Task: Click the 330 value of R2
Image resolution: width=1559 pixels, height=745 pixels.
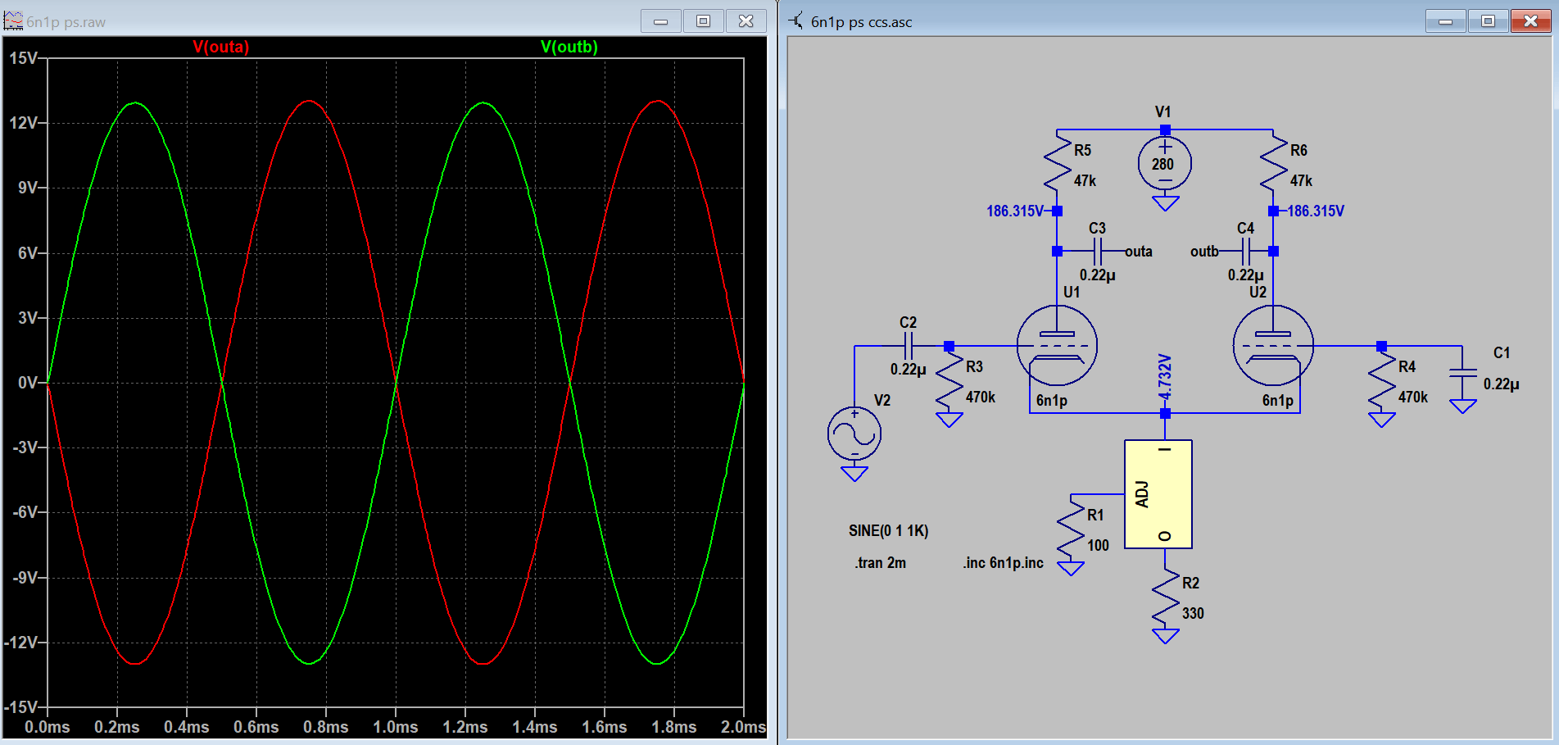Action: (x=1193, y=614)
